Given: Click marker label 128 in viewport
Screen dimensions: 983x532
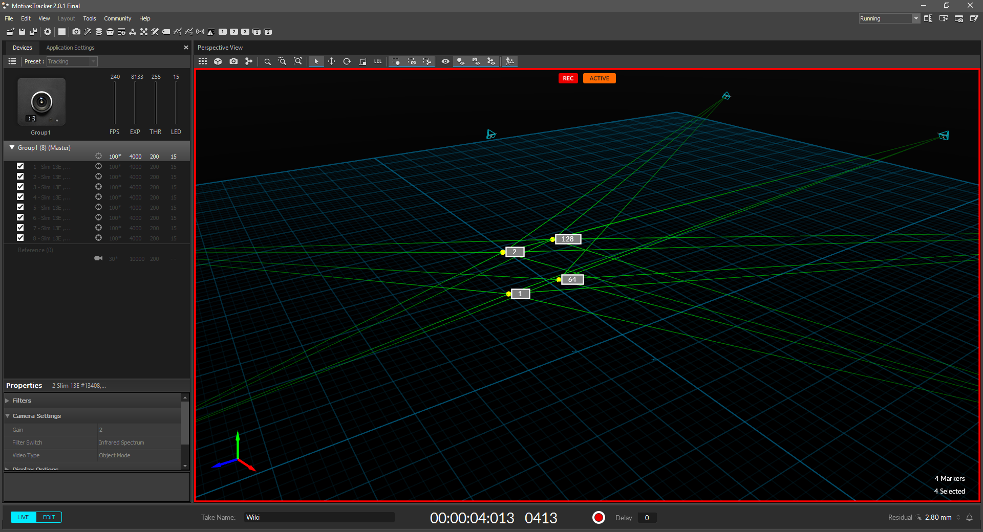Looking at the screenshot, I should (x=568, y=239).
